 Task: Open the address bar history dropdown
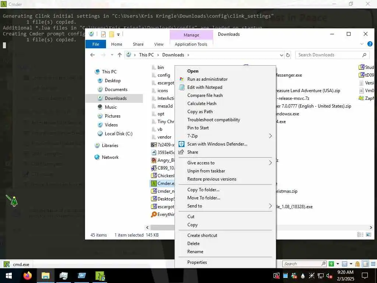282,55
